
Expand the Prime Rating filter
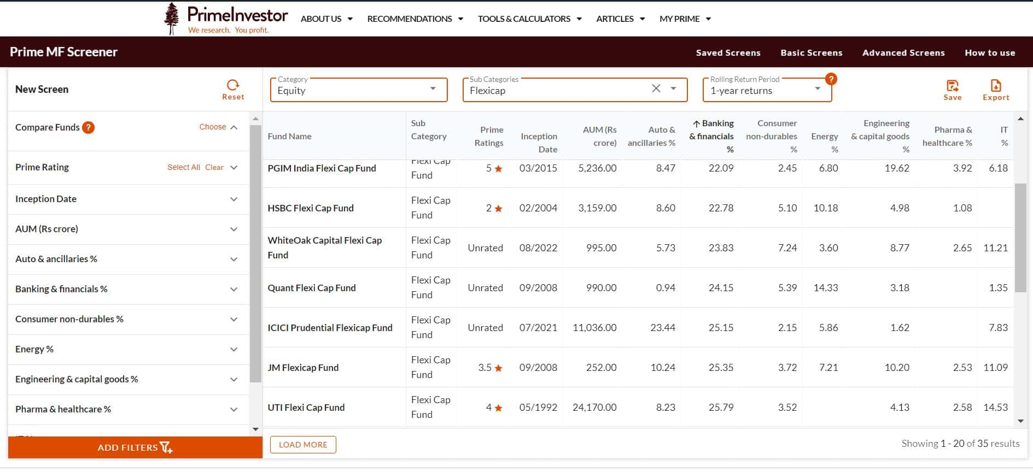(x=234, y=168)
